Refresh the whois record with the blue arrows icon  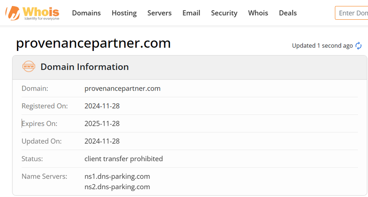[x=358, y=45]
